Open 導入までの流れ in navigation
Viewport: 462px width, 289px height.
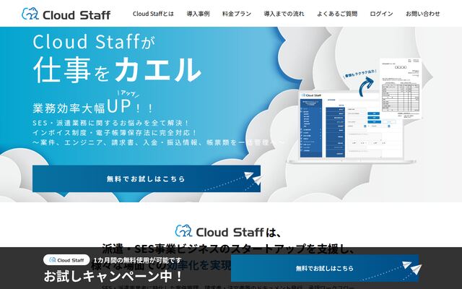coord(284,14)
